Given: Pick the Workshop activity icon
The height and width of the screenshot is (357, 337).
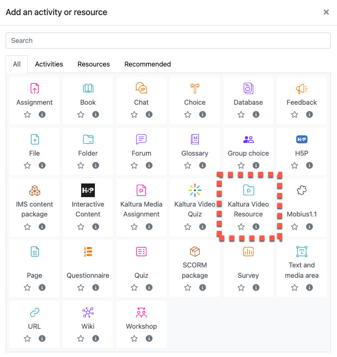Looking at the screenshot, I should (x=141, y=312).
